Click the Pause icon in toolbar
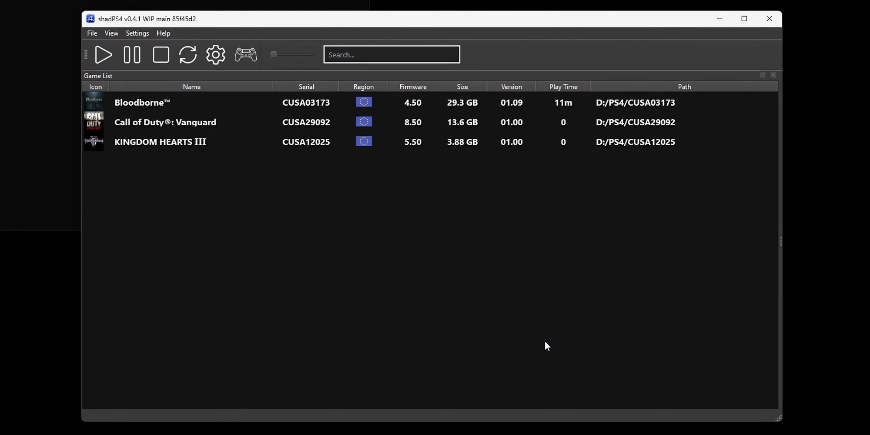The image size is (870, 435). [132, 55]
